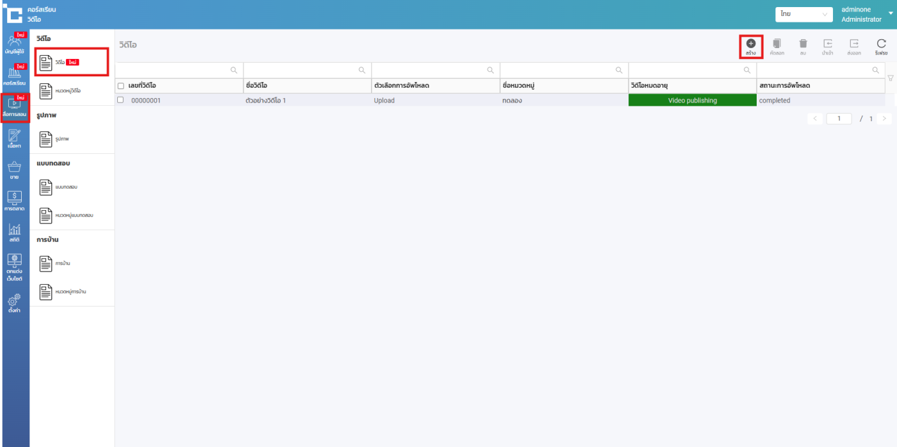Tick the select-all checkbox in table header

click(x=120, y=86)
